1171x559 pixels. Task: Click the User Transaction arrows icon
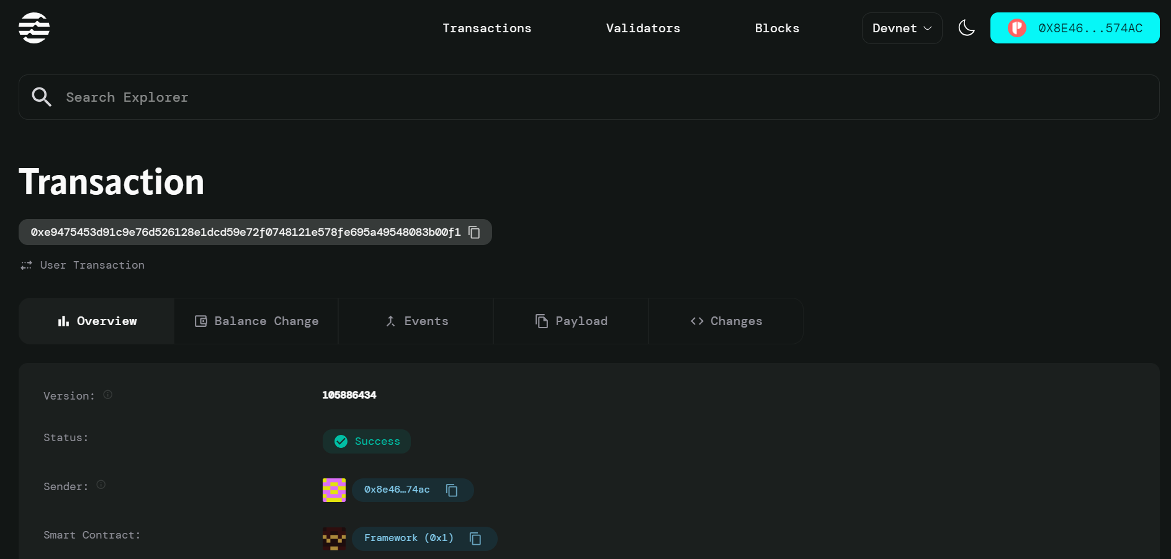pos(26,265)
